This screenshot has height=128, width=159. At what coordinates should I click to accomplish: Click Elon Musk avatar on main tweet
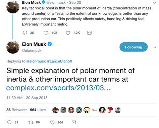13,47
